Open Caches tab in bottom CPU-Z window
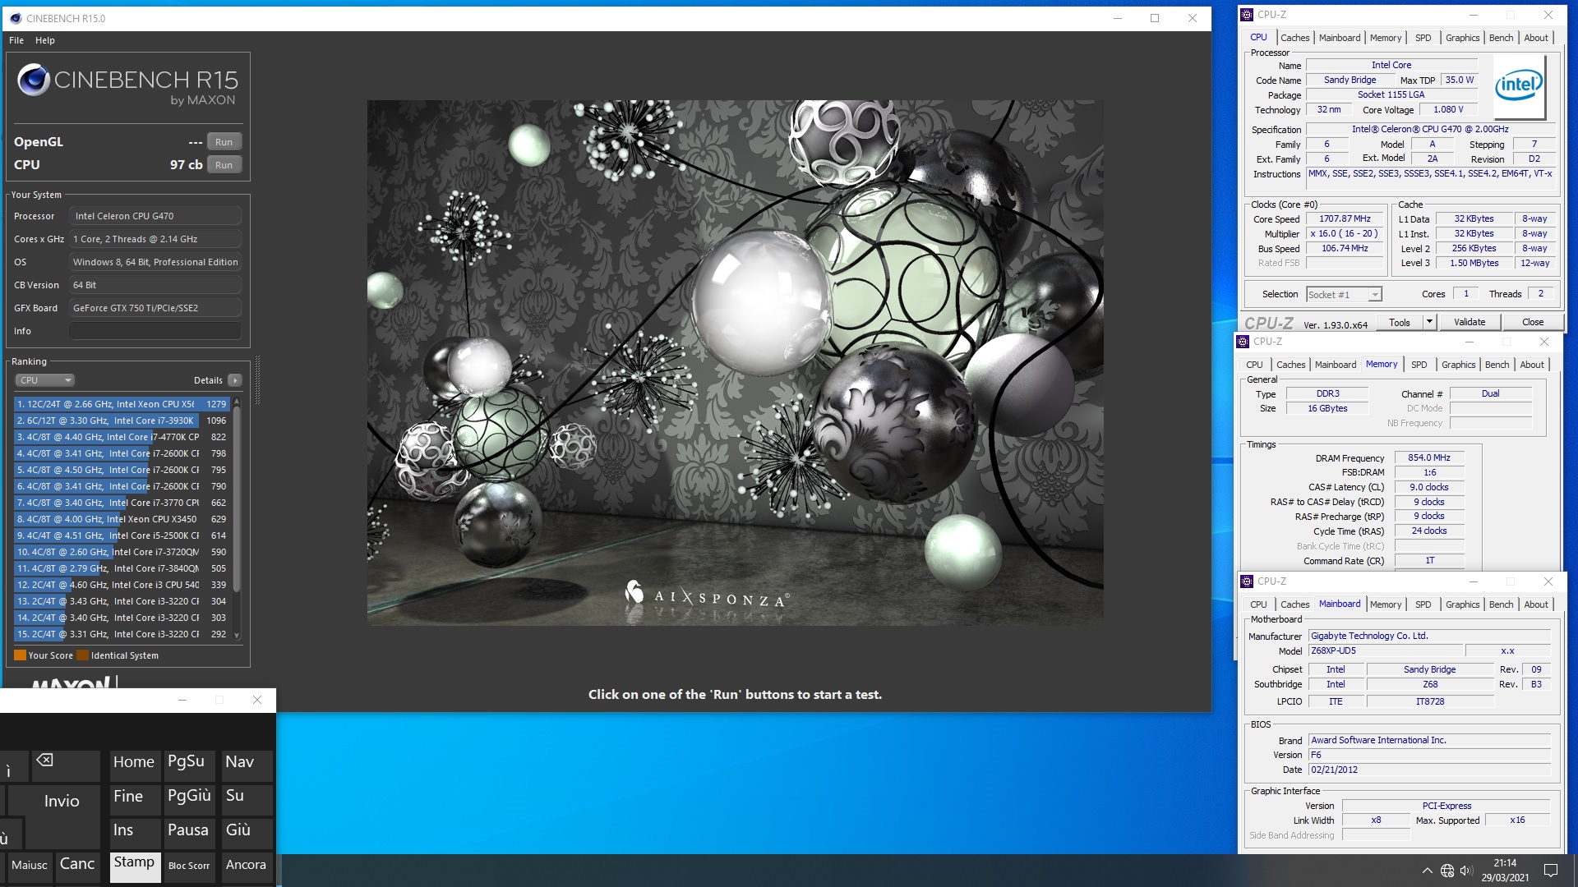The image size is (1578, 887). (x=1294, y=604)
